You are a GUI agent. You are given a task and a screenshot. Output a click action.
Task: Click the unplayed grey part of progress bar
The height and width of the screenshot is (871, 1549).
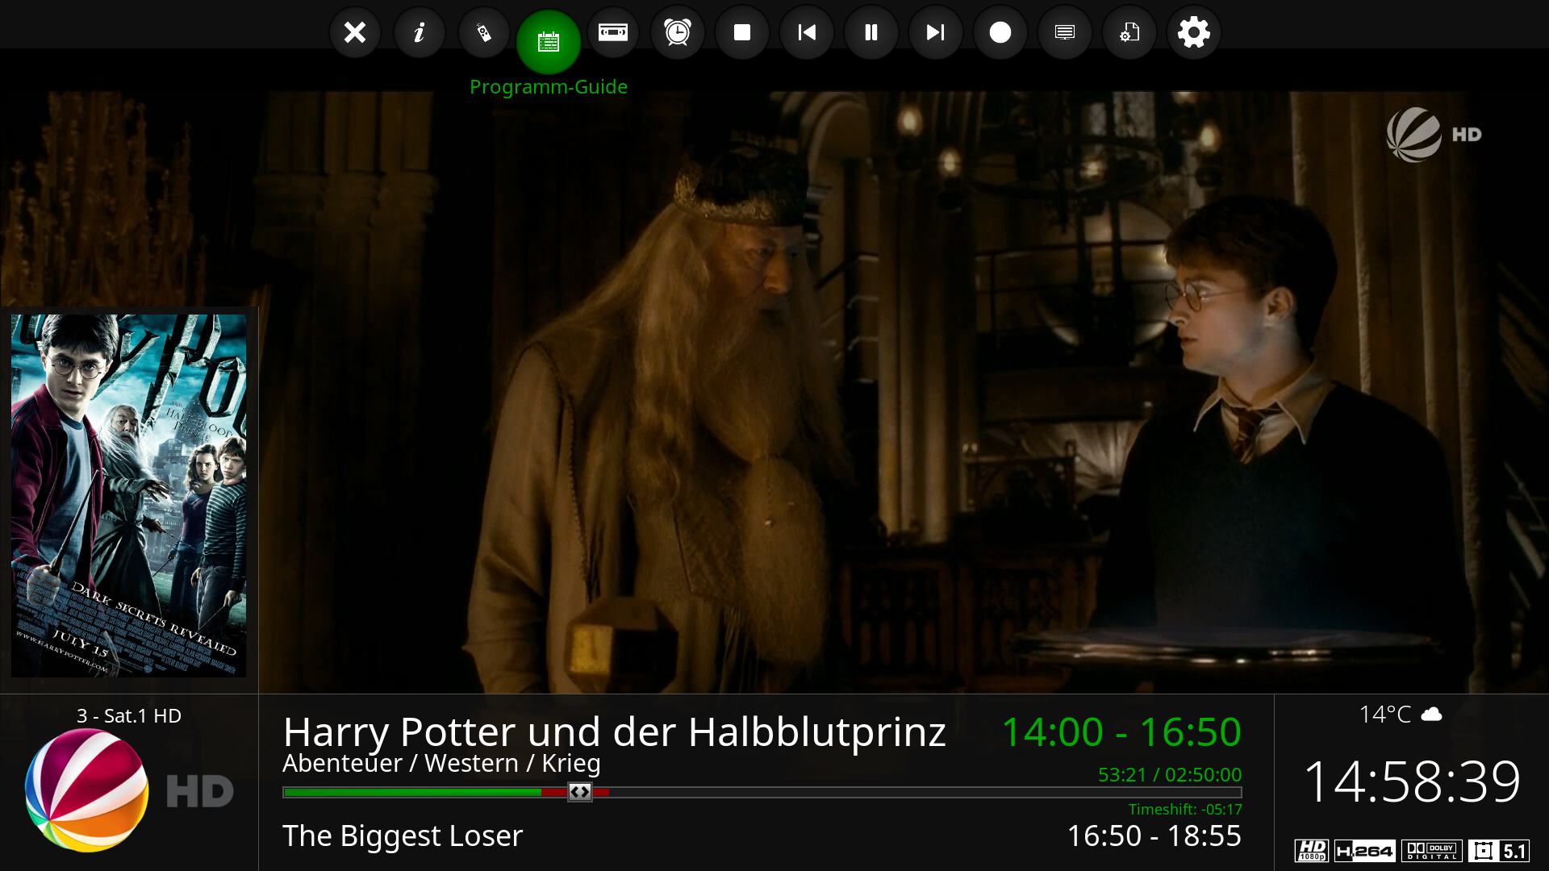[x=925, y=792]
